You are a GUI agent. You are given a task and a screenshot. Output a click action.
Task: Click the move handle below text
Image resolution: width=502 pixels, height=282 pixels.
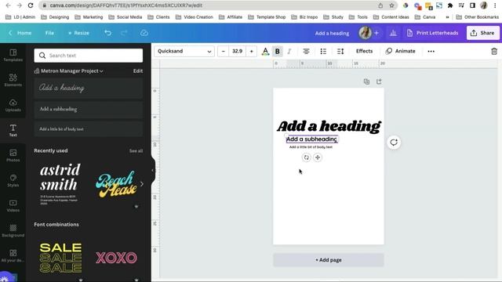tap(318, 157)
